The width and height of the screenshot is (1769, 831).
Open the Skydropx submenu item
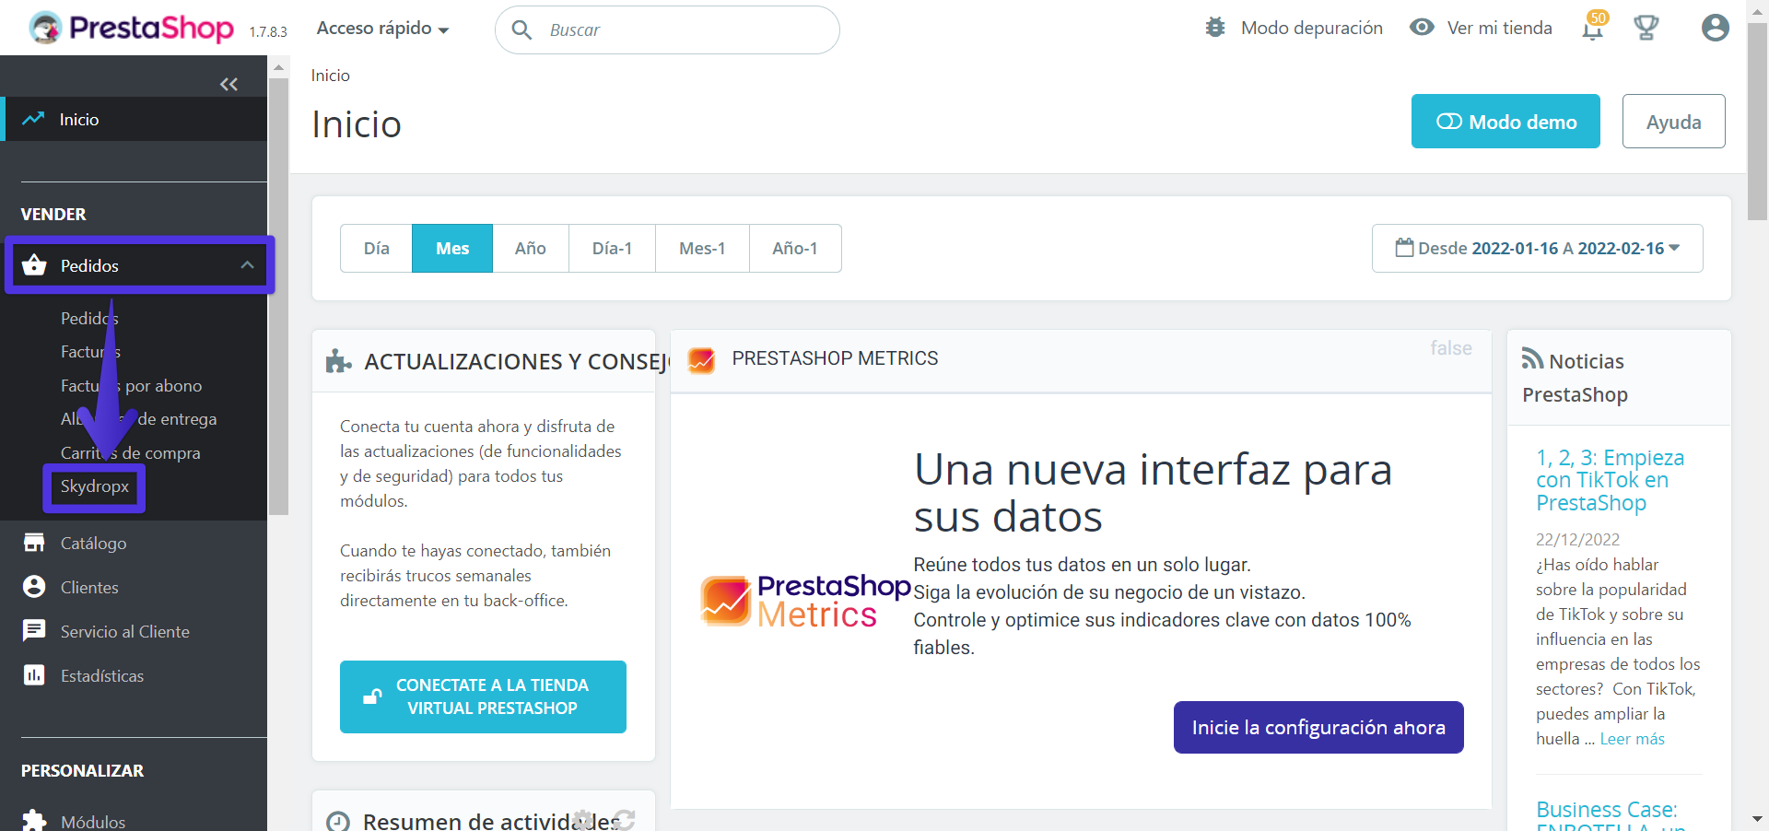95,486
